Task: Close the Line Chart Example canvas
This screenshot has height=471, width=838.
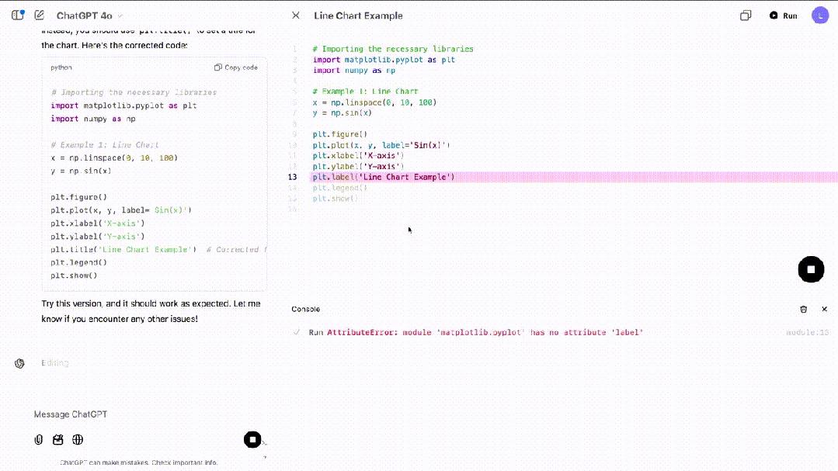Action: [295, 16]
